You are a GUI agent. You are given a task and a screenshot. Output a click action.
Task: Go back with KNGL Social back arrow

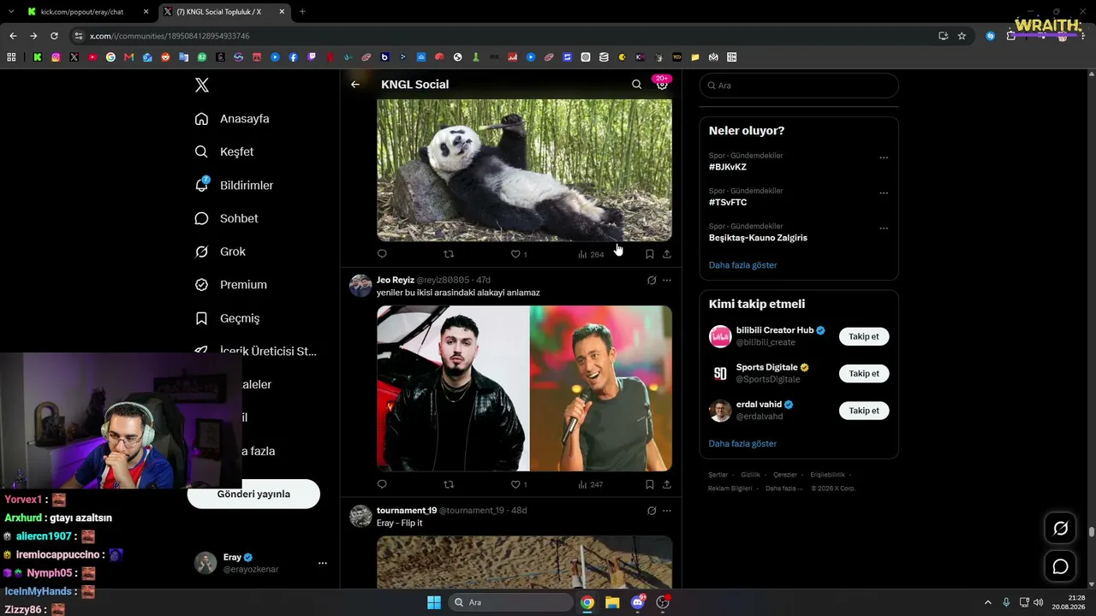click(355, 84)
